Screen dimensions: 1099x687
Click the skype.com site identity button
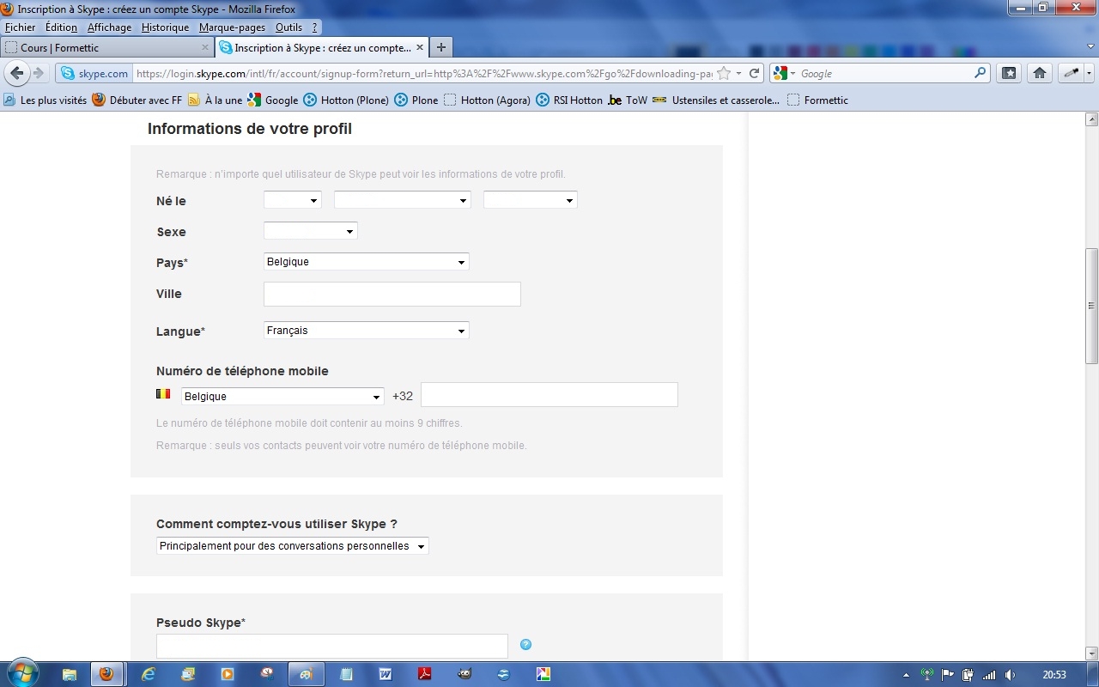pos(94,74)
